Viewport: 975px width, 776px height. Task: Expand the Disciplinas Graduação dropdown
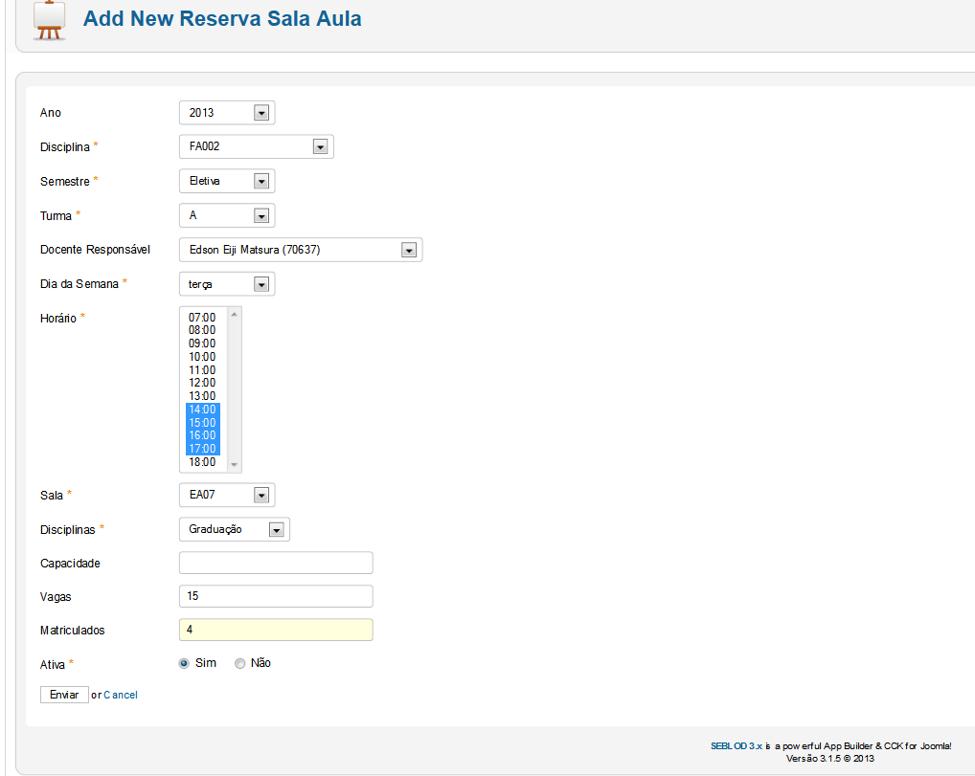point(234,529)
